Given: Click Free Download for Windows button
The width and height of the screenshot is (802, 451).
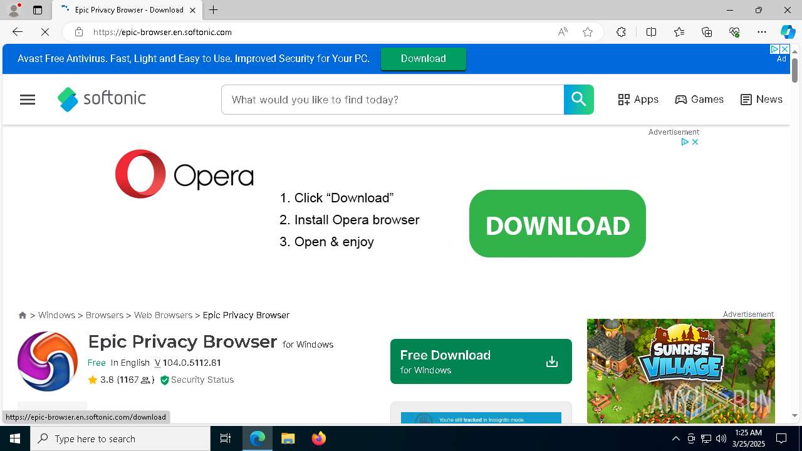Looking at the screenshot, I should coord(481,361).
